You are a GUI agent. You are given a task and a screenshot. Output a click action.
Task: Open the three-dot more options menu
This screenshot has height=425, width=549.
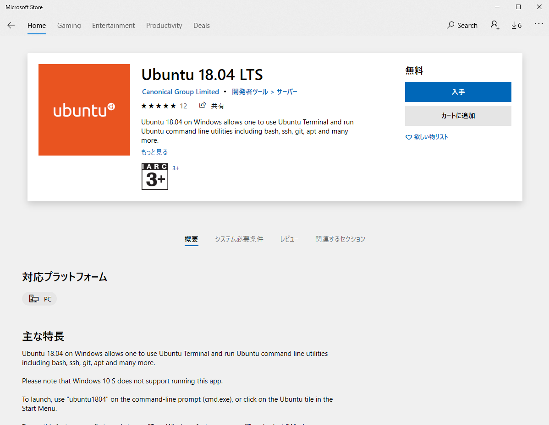[x=538, y=25]
